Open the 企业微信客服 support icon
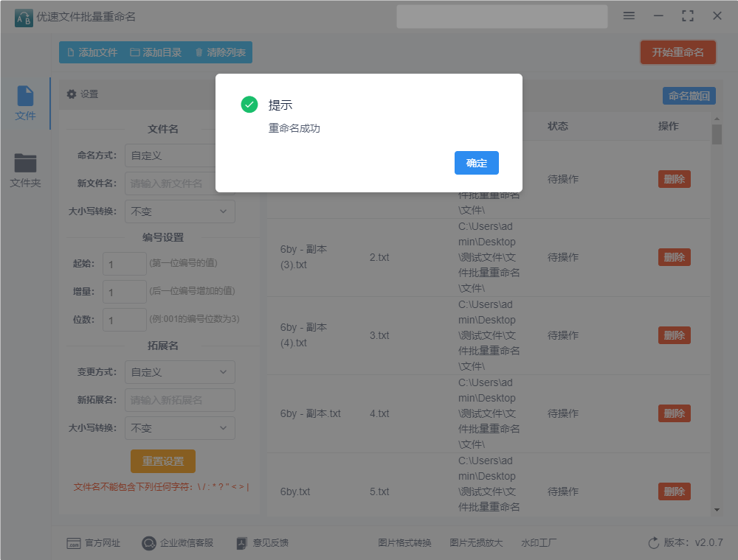Screen dimensions: 738x560 click(149, 543)
